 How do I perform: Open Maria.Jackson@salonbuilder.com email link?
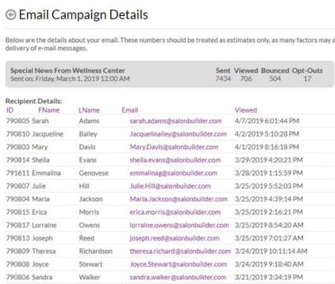[x=179, y=199]
